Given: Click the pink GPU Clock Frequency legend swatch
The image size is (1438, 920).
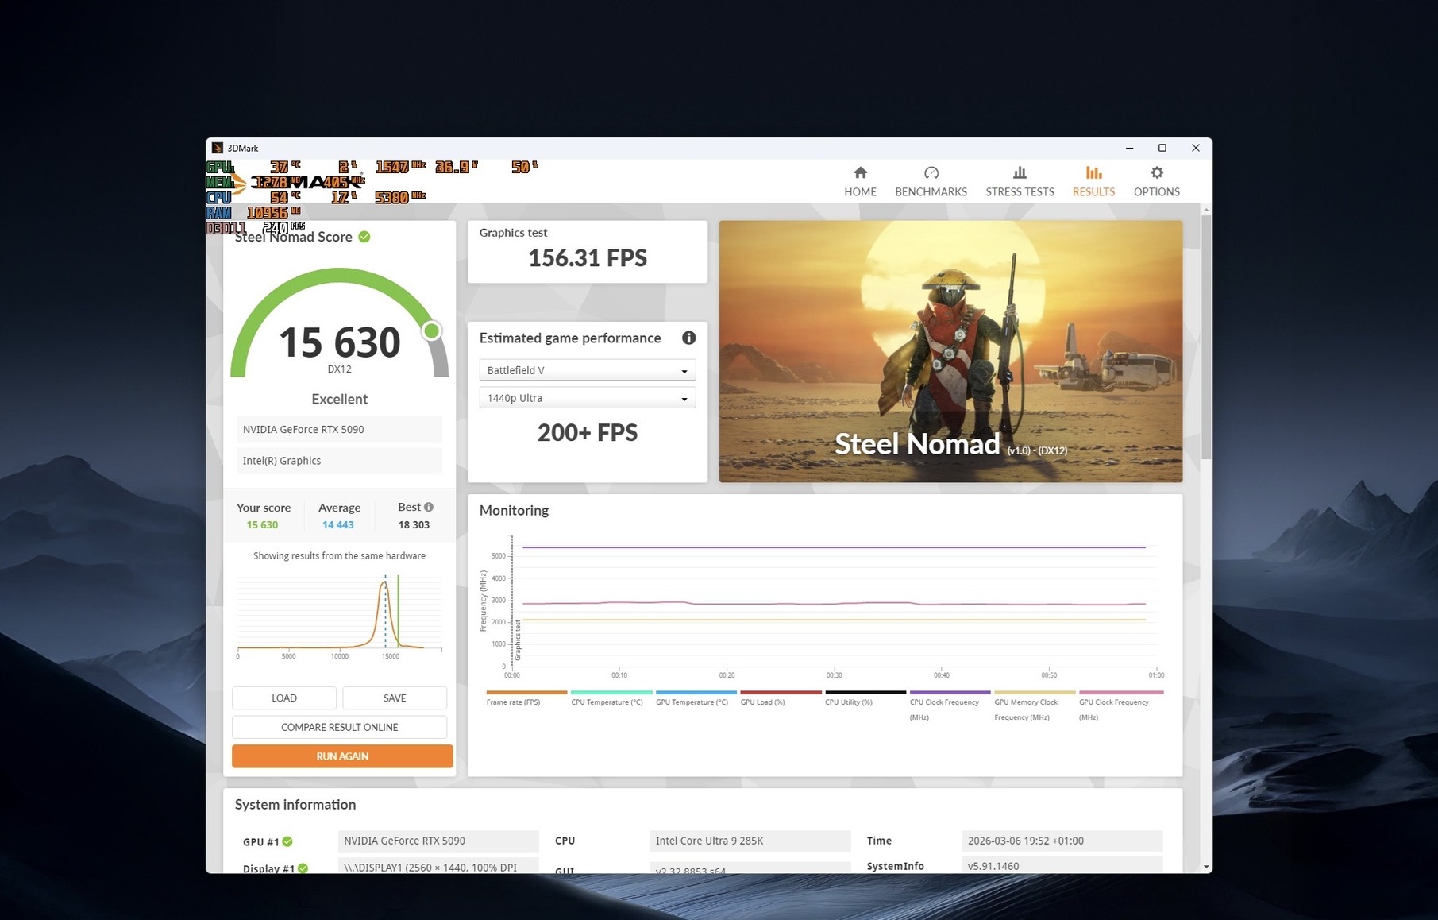Looking at the screenshot, I should pos(1120,693).
